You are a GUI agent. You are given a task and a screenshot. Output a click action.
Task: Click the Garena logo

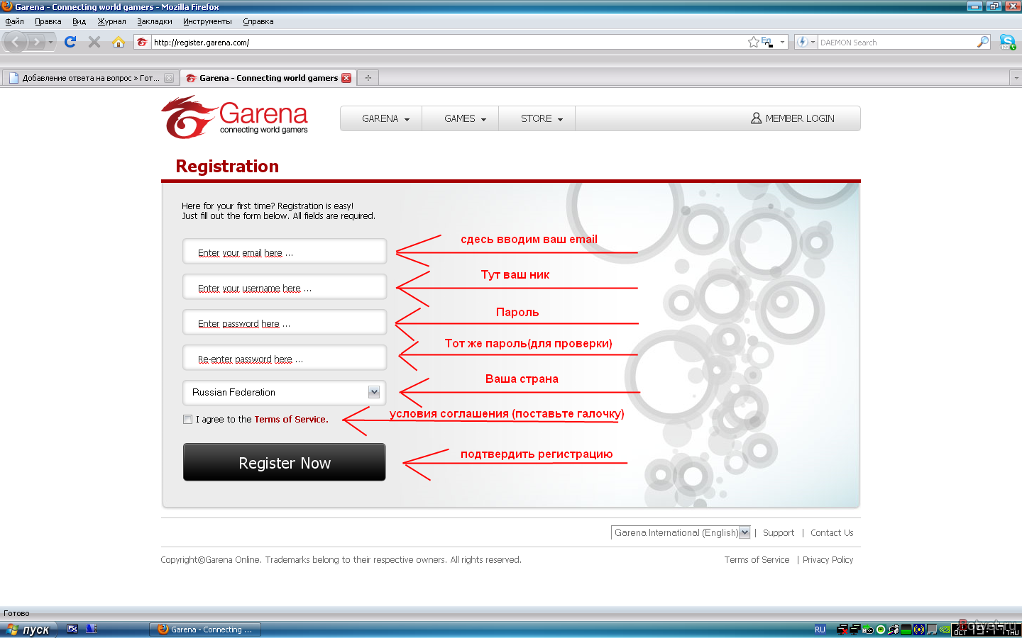(234, 117)
